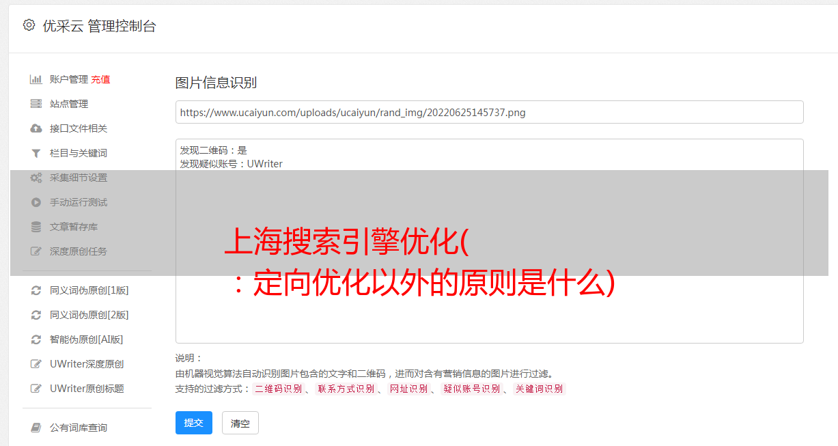Image resolution: width=838 pixels, height=446 pixels.
Task: Open 账户管理 in the sidebar
Action: pos(69,79)
